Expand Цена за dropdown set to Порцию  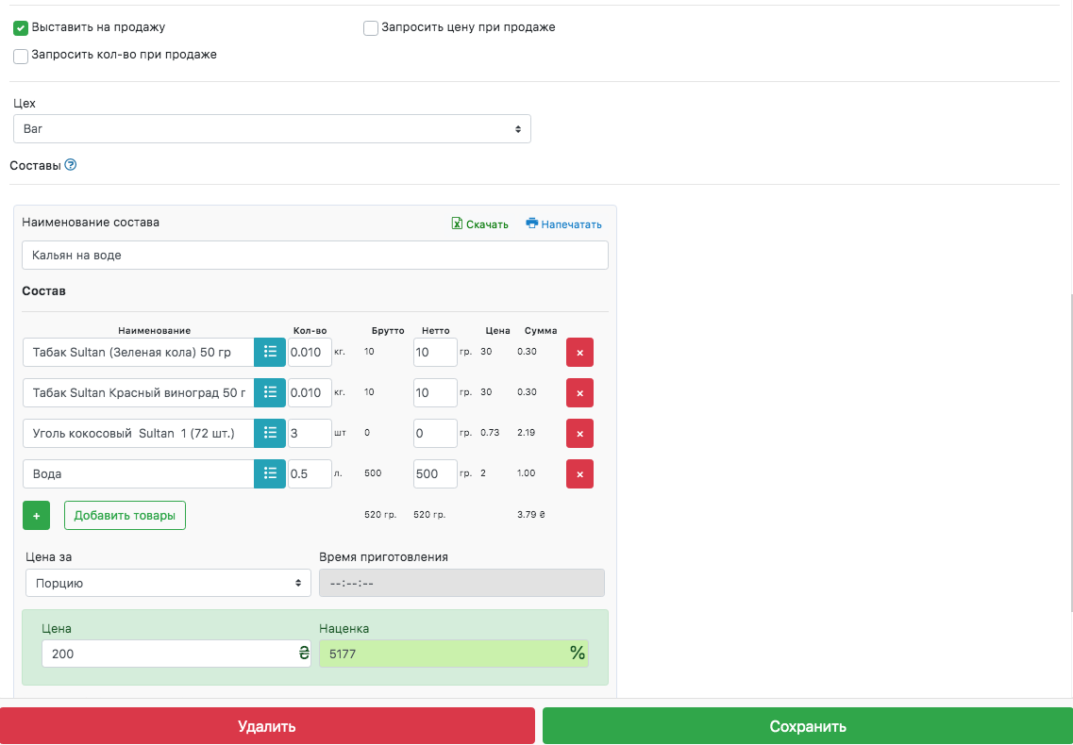168,583
